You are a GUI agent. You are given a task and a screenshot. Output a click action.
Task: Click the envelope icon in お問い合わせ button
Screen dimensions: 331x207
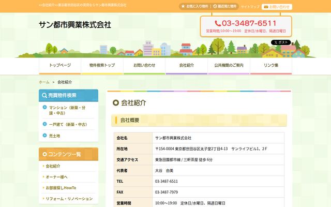(266, 7)
